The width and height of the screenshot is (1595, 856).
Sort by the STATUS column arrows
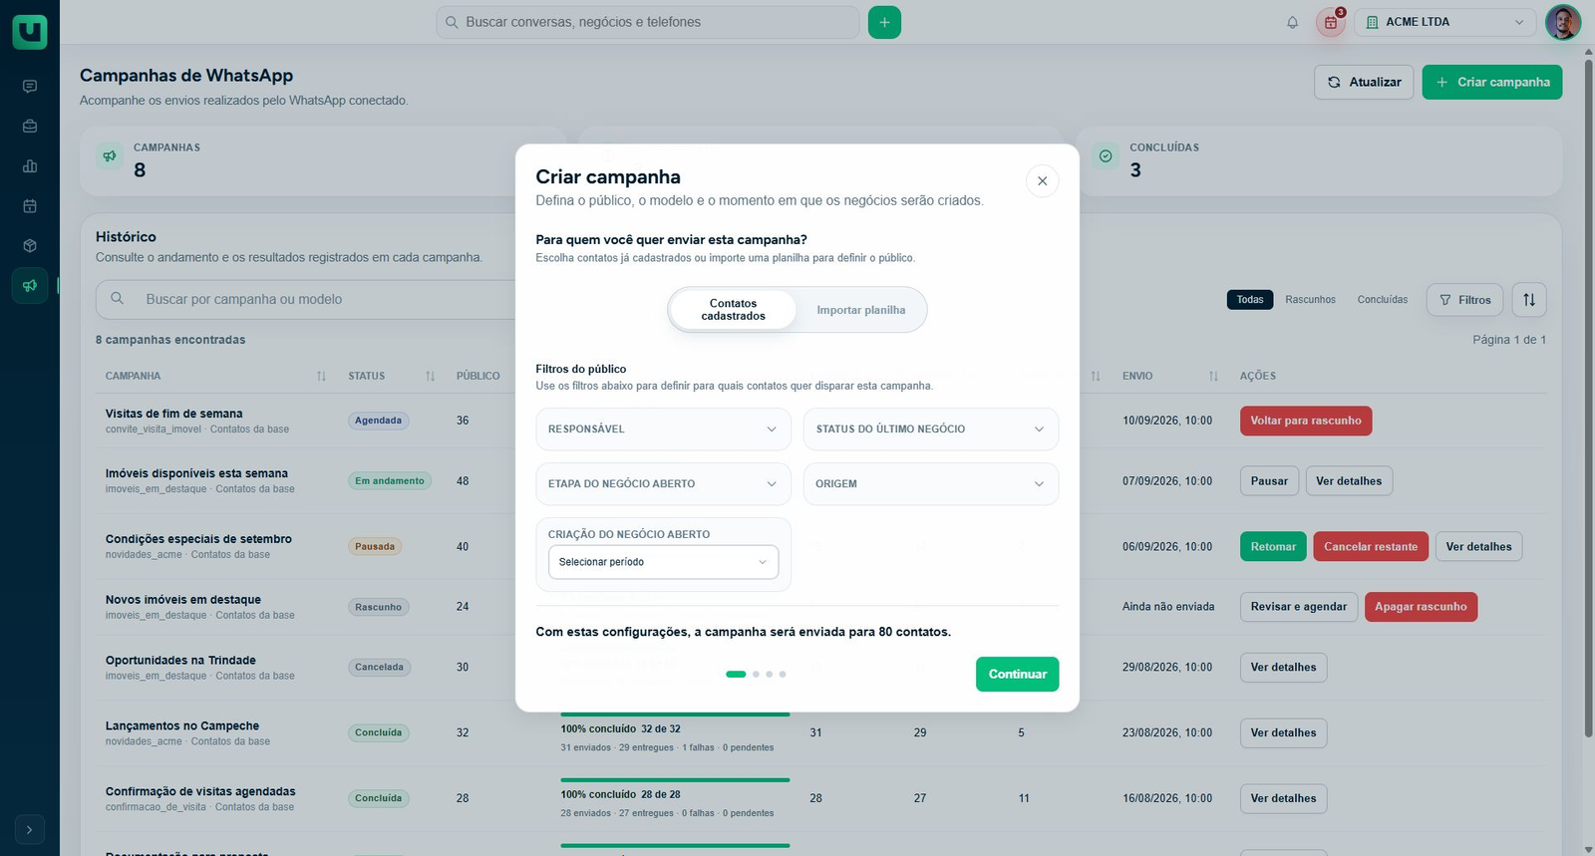point(430,377)
